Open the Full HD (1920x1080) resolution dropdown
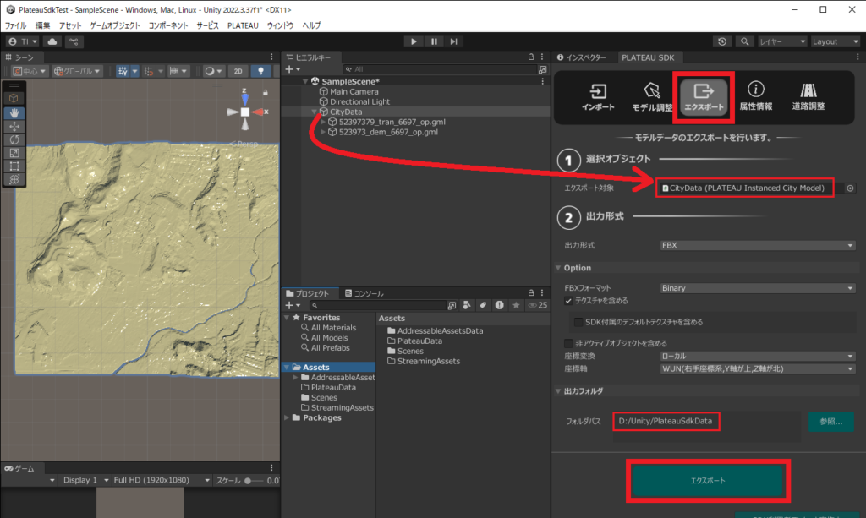 point(162,481)
